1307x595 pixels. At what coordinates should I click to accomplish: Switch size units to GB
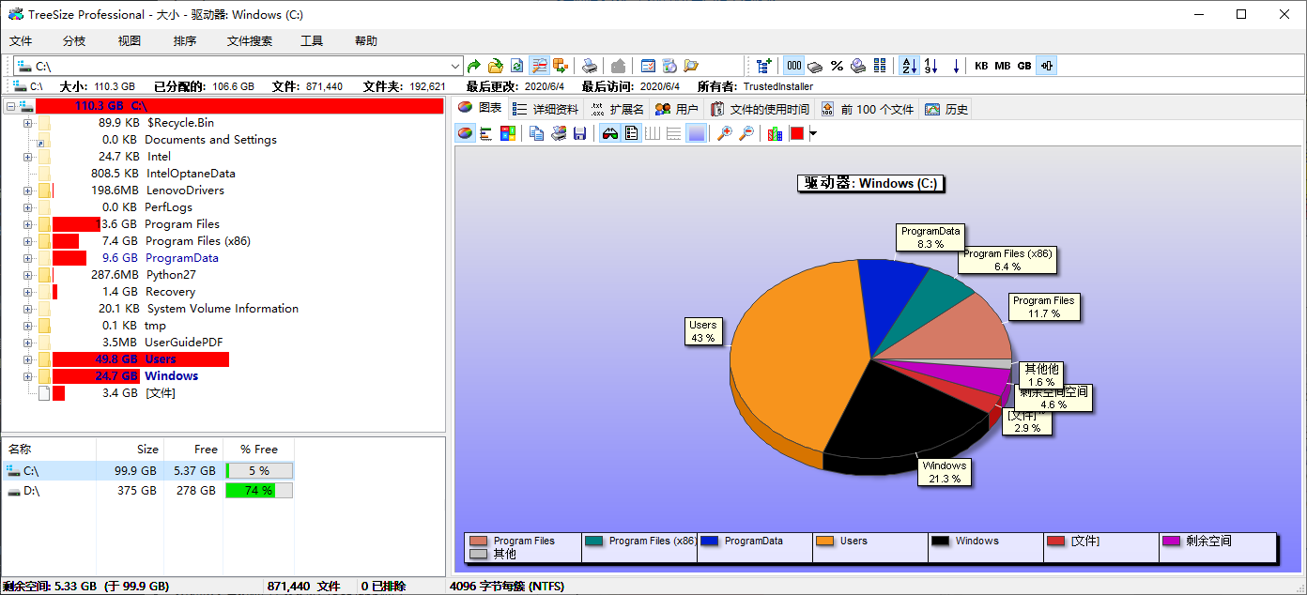click(1024, 66)
